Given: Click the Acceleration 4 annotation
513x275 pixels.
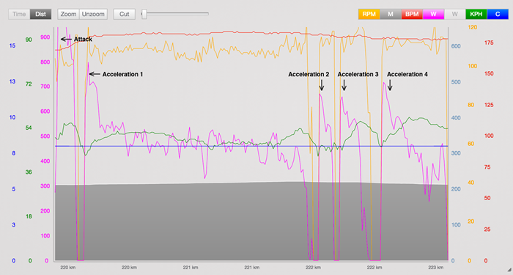Looking at the screenshot, I should point(407,74).
